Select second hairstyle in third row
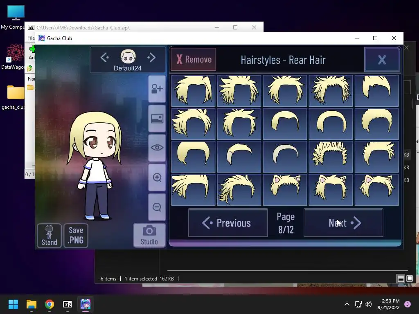 (x=239, y=157)
